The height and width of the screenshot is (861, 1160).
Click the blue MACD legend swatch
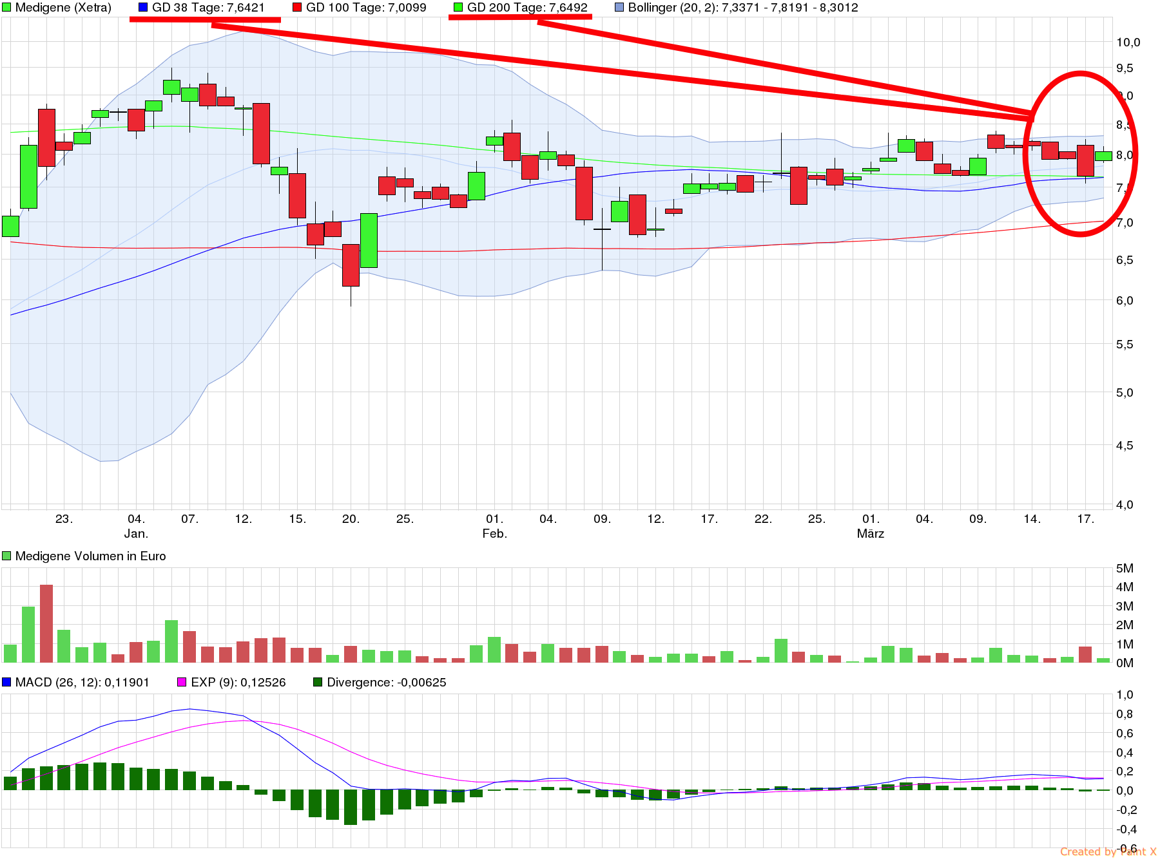click(6, 682)
